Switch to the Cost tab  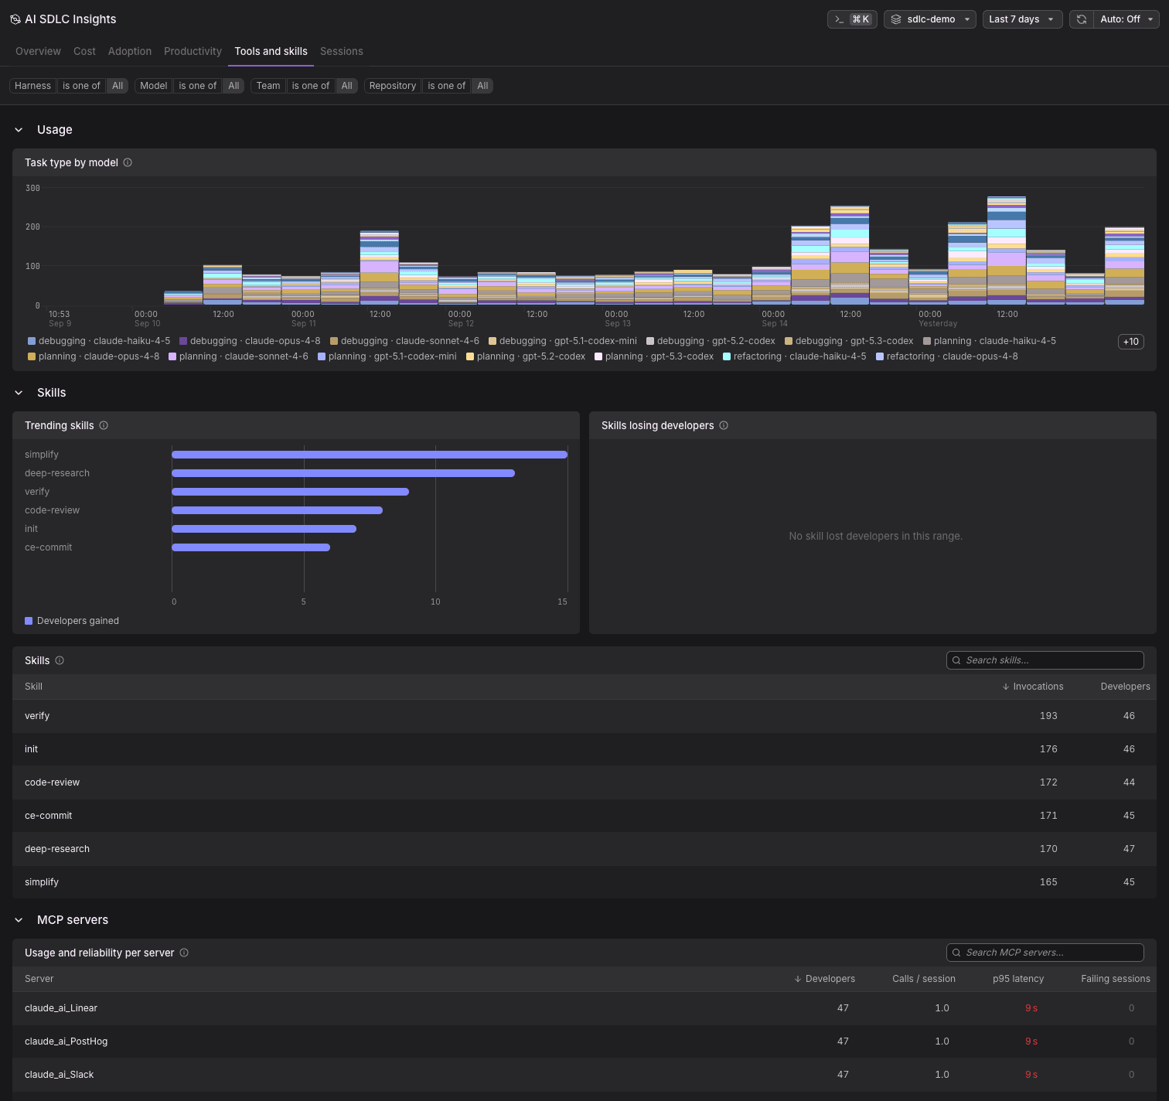tap(84, 51)
